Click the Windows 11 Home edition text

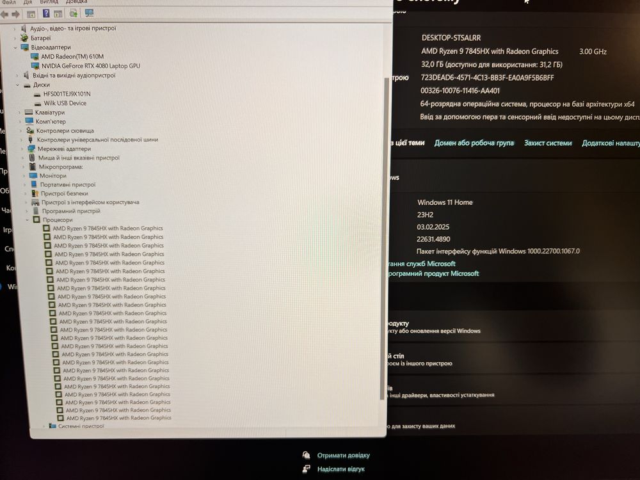445,202
